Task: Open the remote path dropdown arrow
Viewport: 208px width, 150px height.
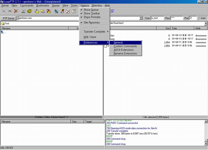Action: (206, 24)
